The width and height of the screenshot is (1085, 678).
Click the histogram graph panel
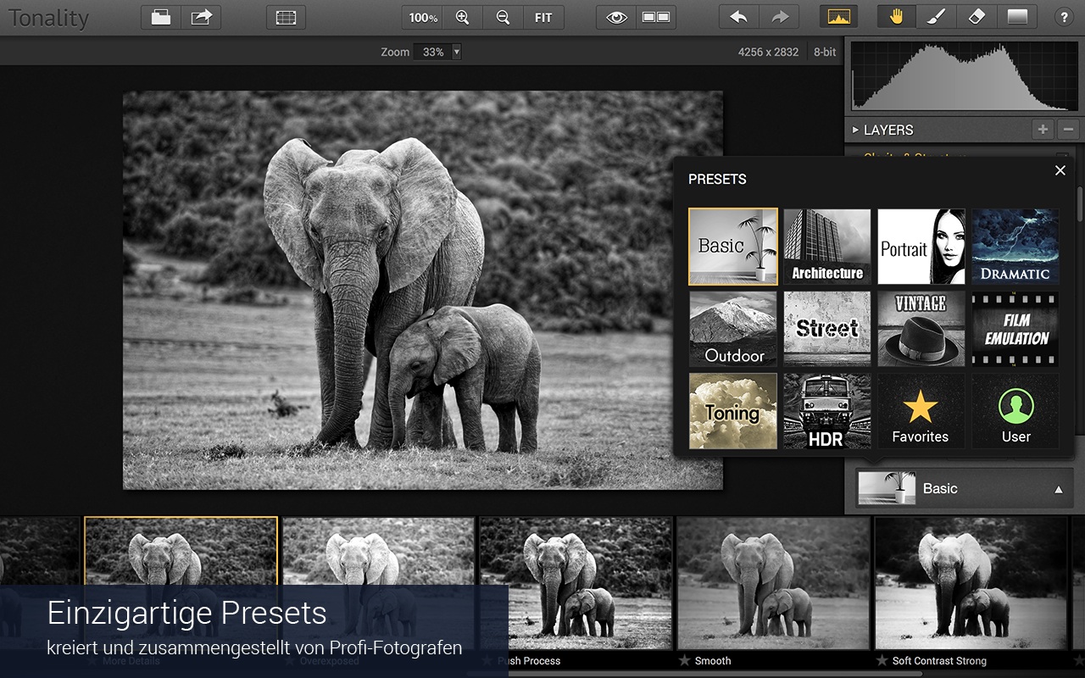pyautogui.click(x=964, y=76)
